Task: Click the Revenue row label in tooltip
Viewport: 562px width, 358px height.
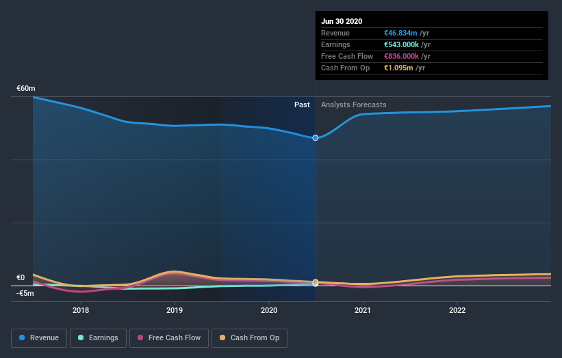Action: 335,33
